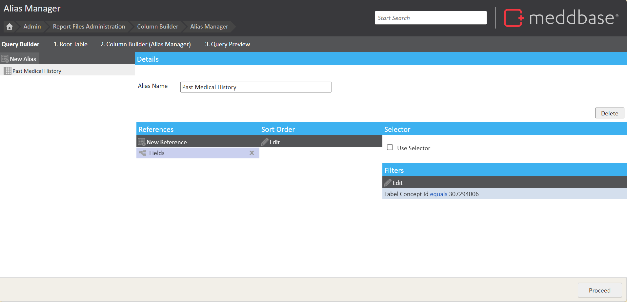
Task: Switch to 3. Query Preview step
Action: point(227,44)
